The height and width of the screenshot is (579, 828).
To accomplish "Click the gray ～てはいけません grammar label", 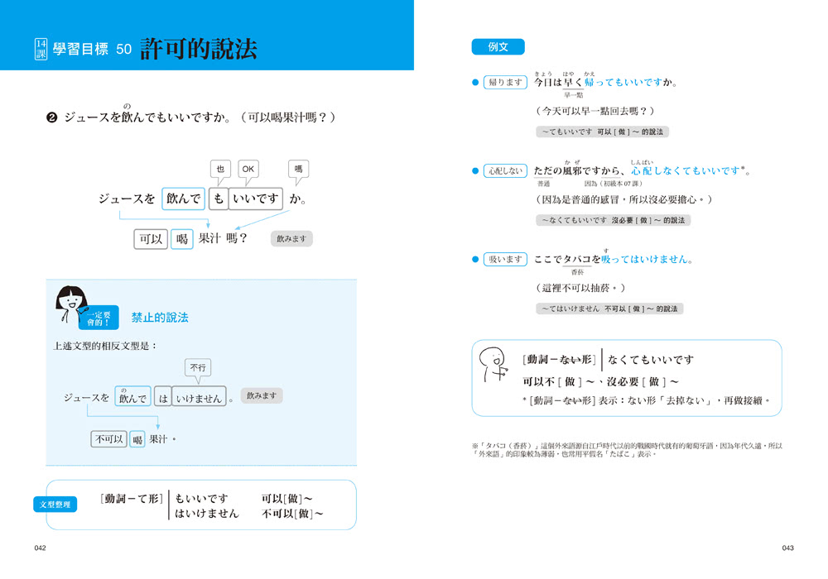I will click(x=609, y=309).
